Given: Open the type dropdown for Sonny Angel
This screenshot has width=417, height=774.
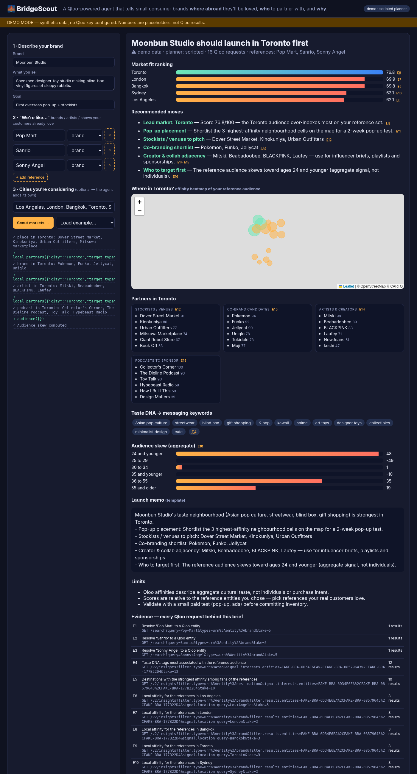Looking at the screenshot, I should pos(85,165).
